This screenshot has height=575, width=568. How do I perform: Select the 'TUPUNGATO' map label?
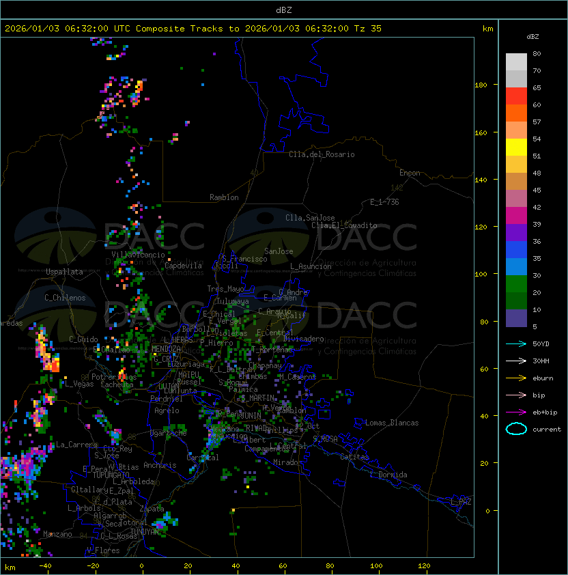click(111, 475)
